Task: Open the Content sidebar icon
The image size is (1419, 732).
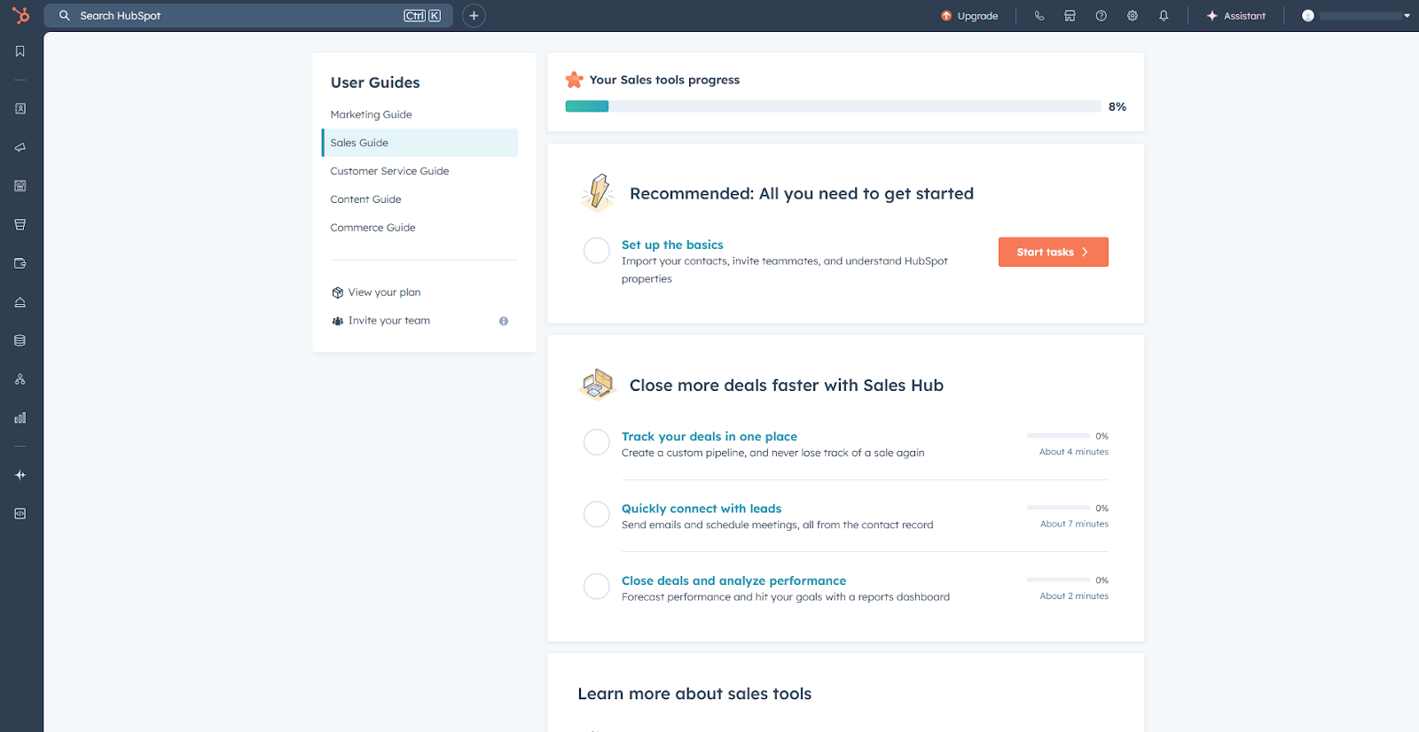Action: coord(20,186)
